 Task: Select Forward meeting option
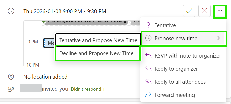pos(175,95)
